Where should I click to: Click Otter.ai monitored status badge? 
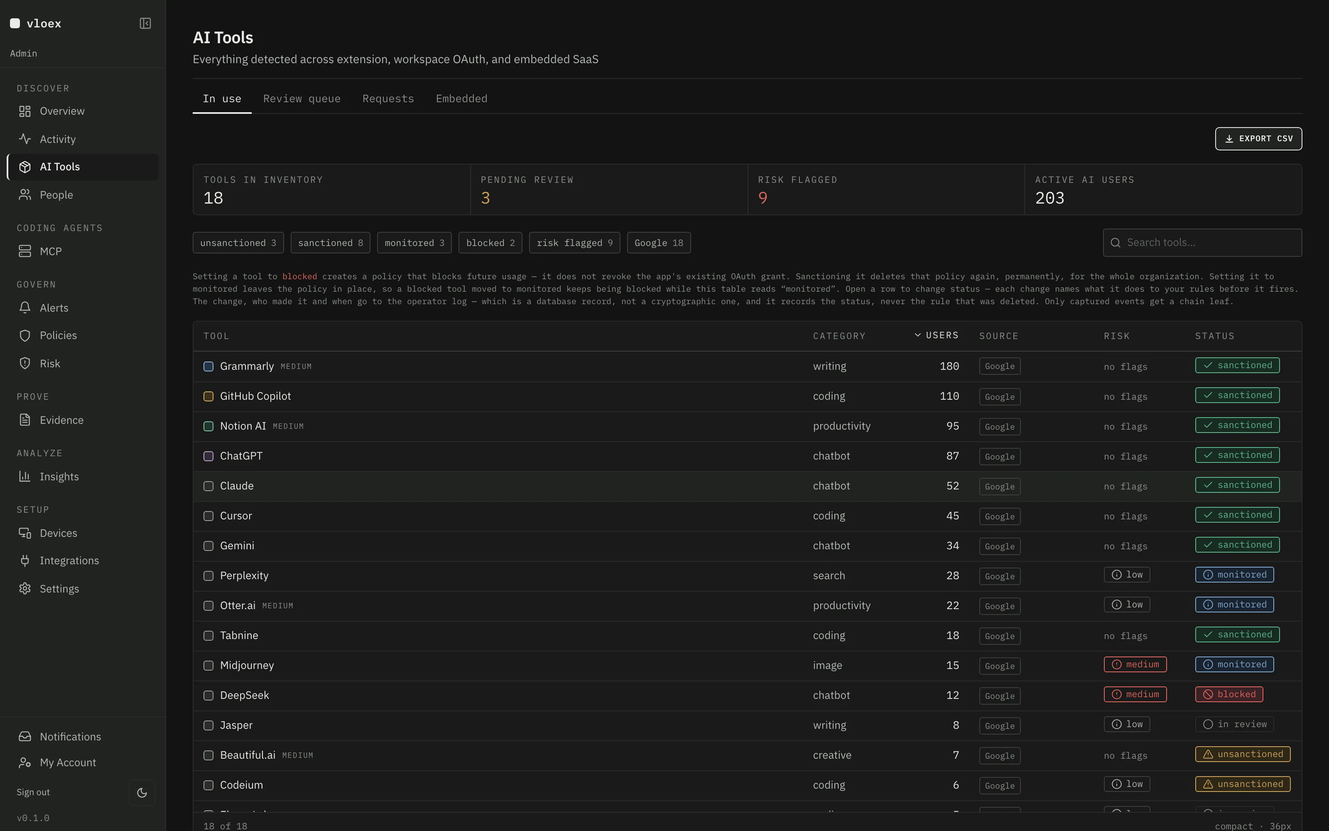[x=1235, y=605]
